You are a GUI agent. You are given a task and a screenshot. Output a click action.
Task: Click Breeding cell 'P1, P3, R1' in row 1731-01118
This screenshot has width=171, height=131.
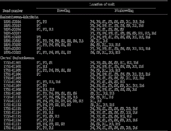(45, 128)
